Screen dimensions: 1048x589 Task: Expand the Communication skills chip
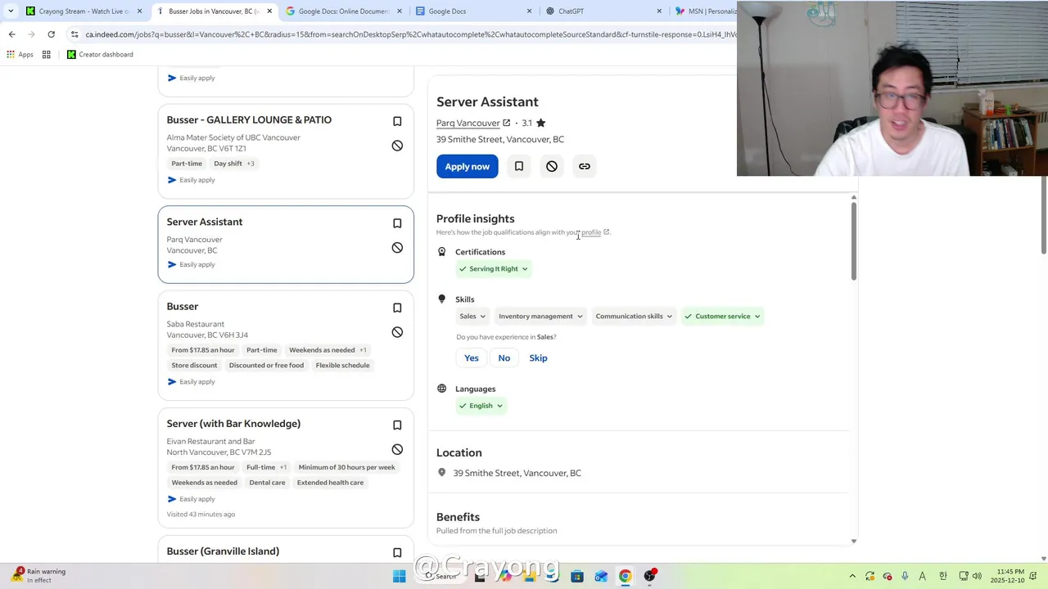coord(634,316)
